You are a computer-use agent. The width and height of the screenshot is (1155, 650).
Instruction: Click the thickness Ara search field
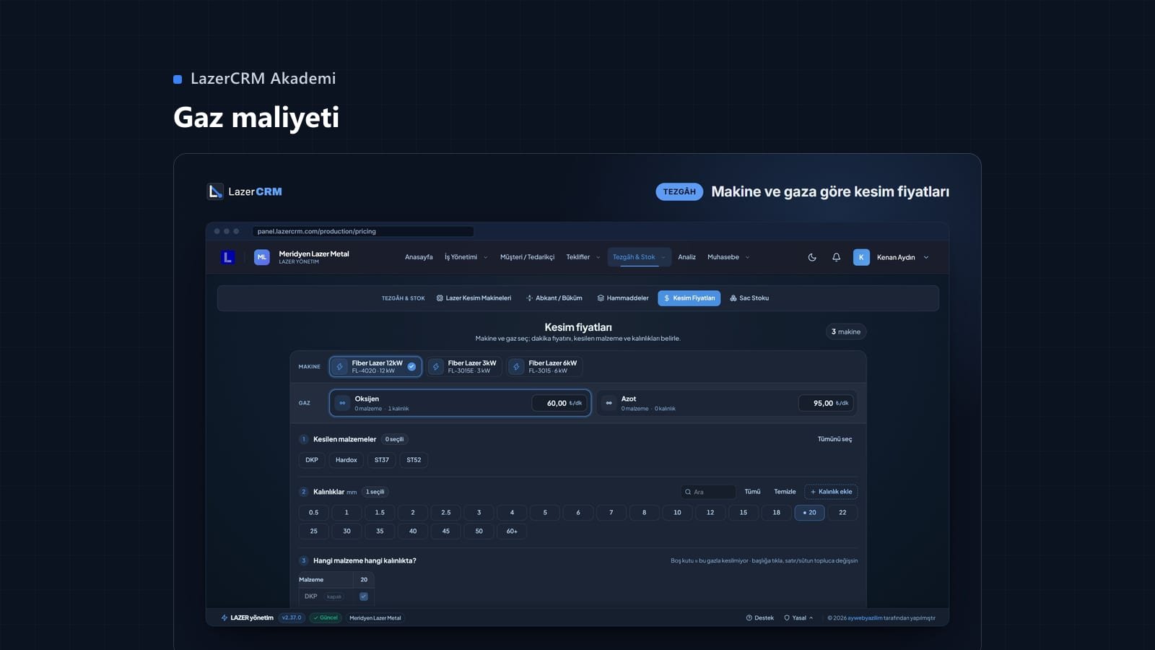click(708, 492)
